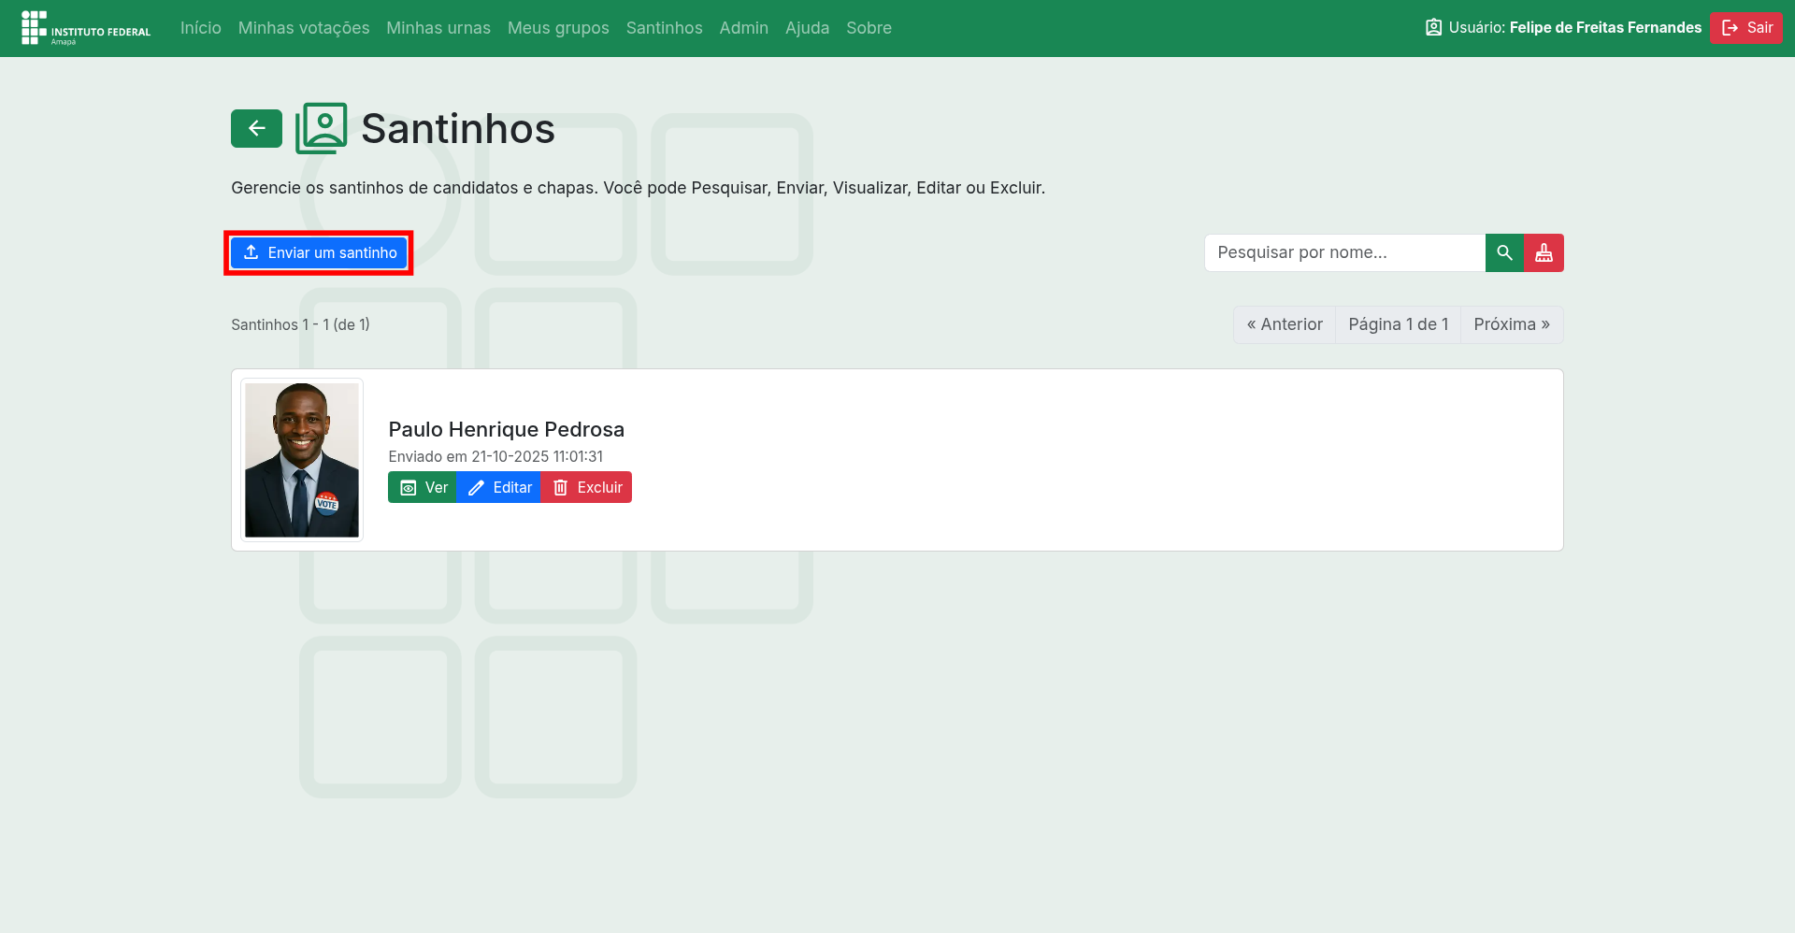Delete the santinho with Excluir button
This screenshot has width=1795, height=933.
point(586,488)
